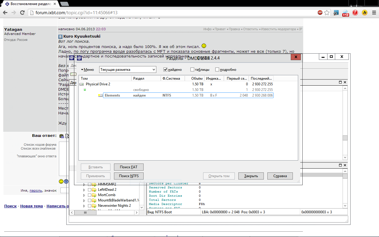Click the 'Новая тема' forum link
This screenshot has width=379, height=237.
(x=31, y=206)
